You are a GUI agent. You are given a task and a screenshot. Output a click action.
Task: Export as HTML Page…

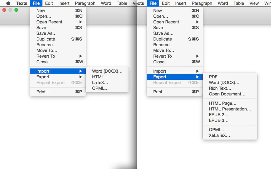coord(230,103)
